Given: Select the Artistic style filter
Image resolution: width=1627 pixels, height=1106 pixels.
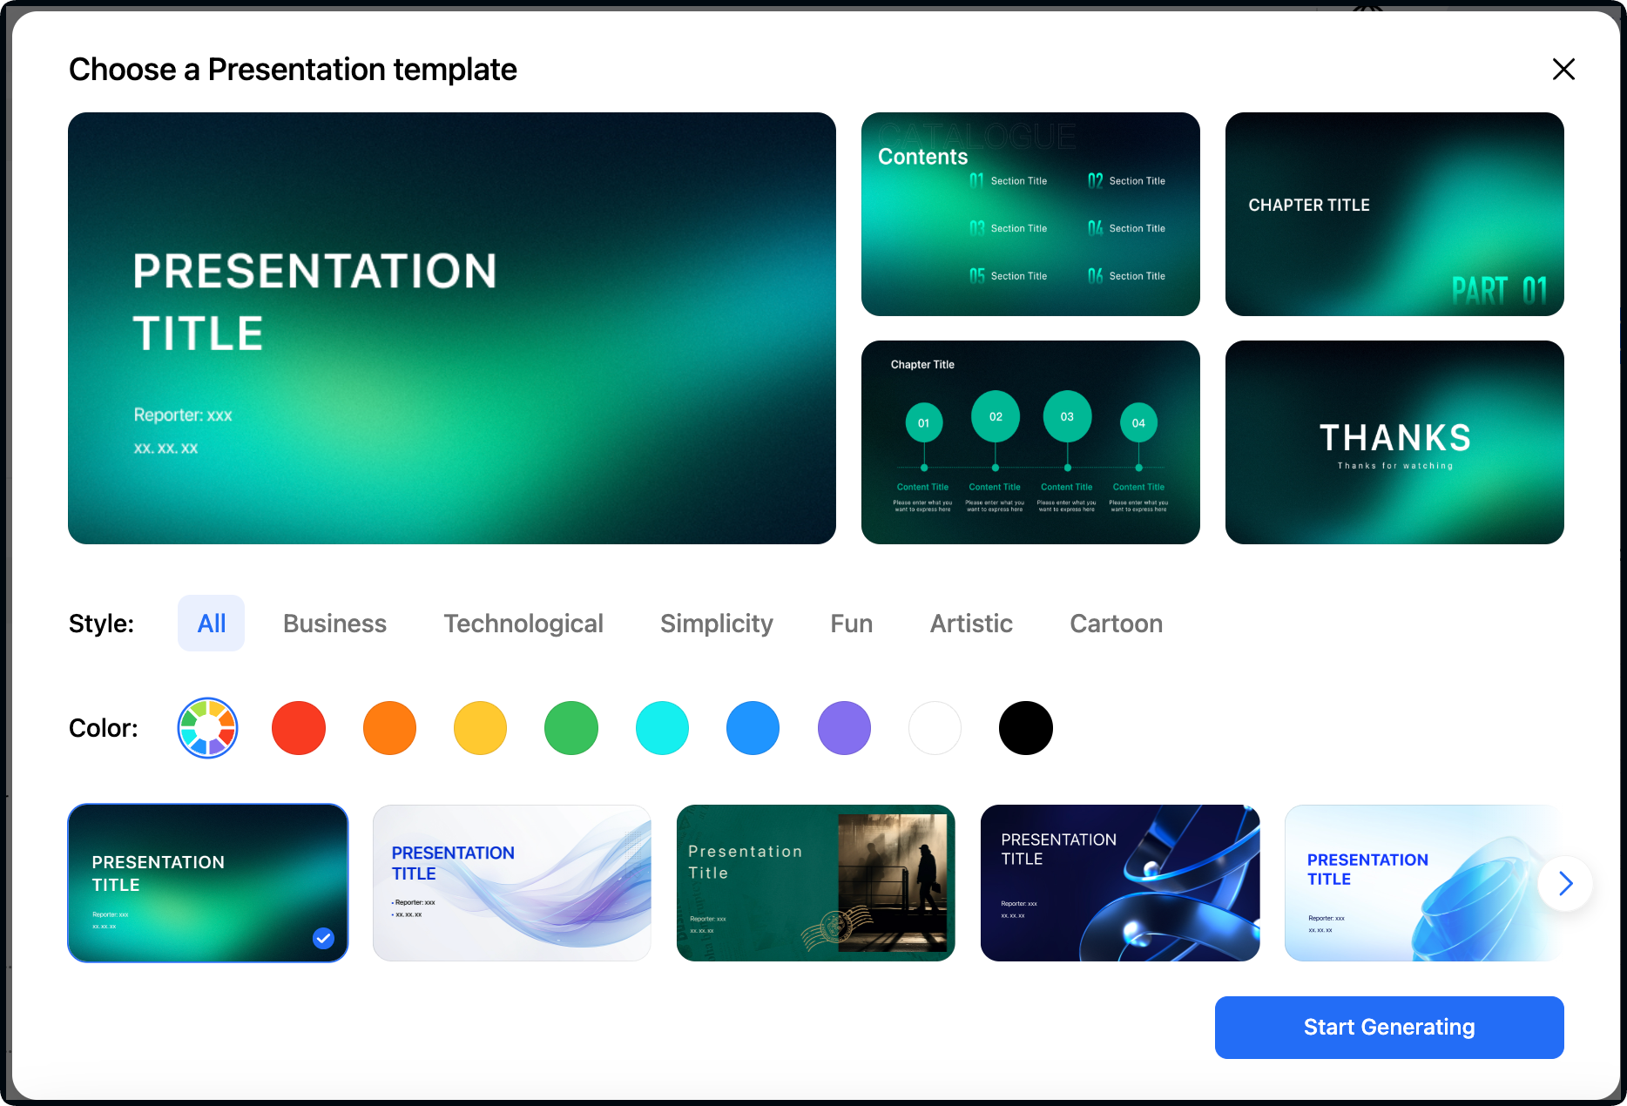Looking at the screenshot, I should (x=971, y=623).
